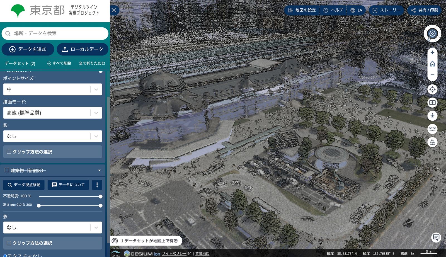This screenshot has width=446, height=257.
Task: Enable the 建築物 (新宿区) dataset checkbox
Action: click(7, 170)
